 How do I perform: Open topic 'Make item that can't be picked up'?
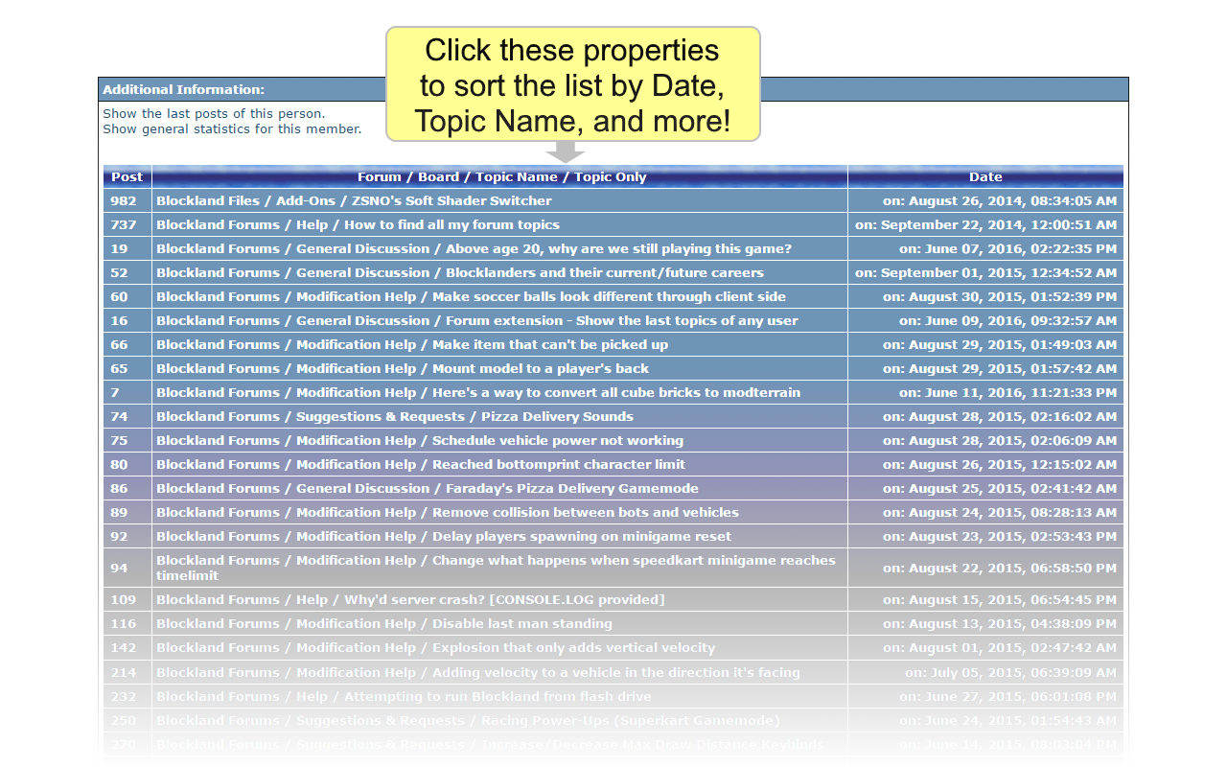(x=550, y=344)
